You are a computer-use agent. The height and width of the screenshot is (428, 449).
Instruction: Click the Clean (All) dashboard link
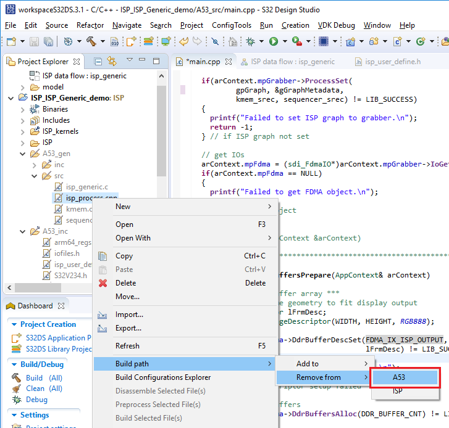click(x=44, y=389)
